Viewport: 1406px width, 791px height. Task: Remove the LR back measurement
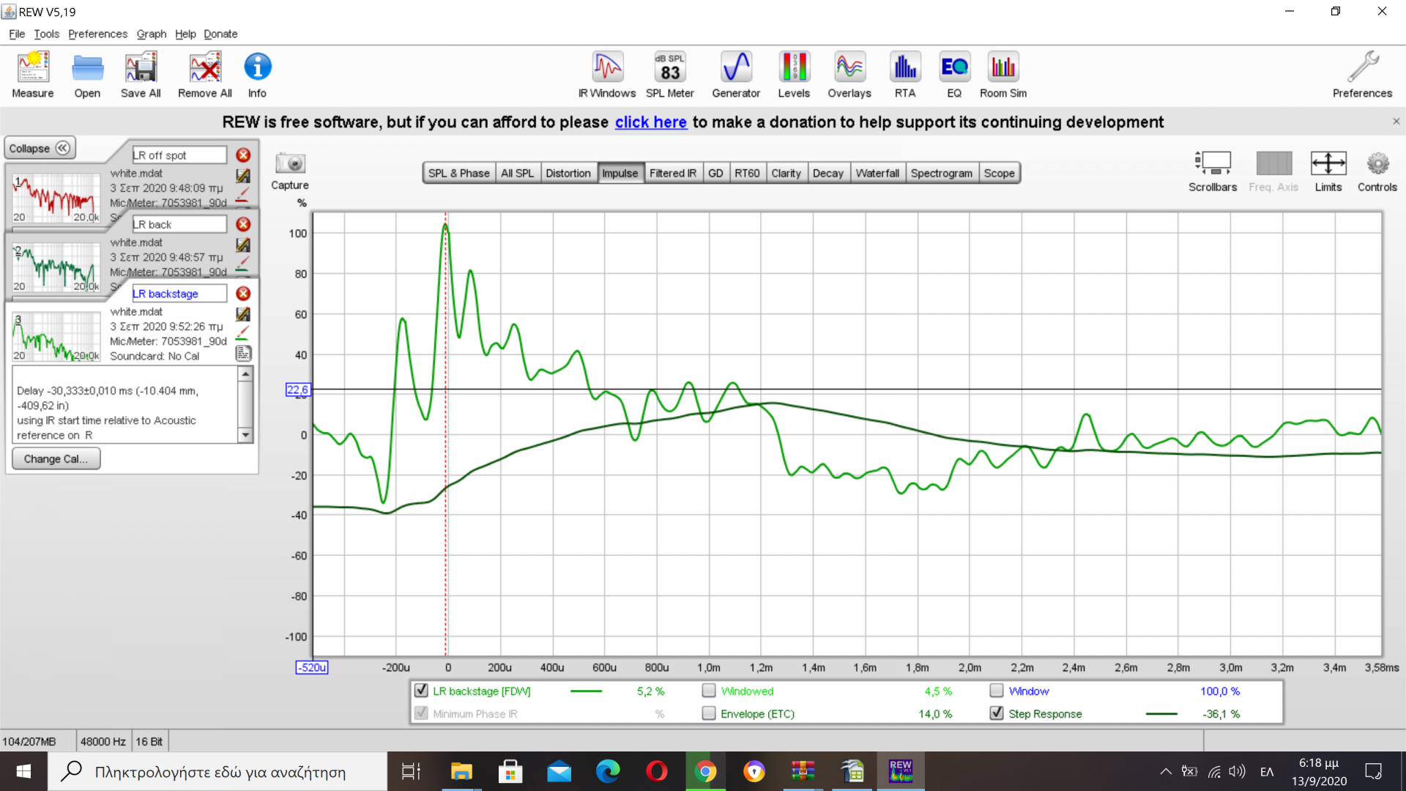[243, 224]
